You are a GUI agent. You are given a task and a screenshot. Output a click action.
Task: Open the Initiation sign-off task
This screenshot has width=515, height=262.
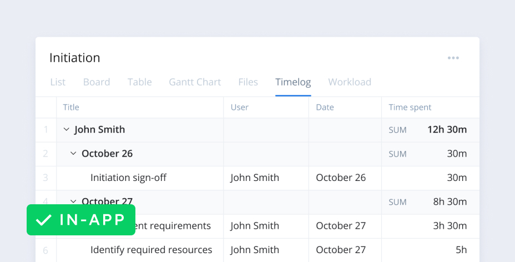click(128, 178)
